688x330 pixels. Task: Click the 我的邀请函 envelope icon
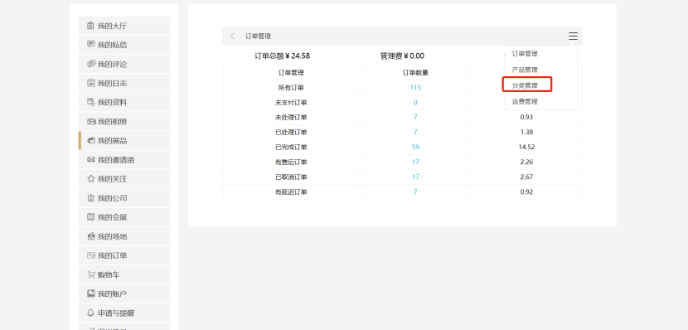(91, 160)
